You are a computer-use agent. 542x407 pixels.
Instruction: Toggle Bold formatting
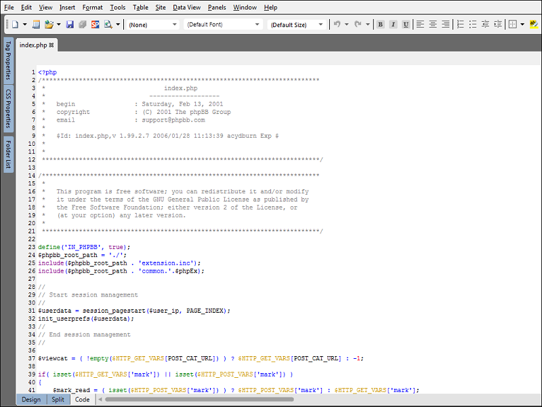tap(381, 24)
